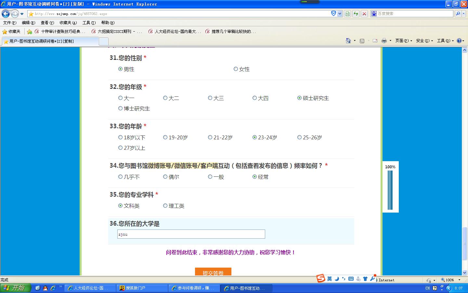468x293 pixels.
Task: Refresh the page with green arrows icon
Action: (356, 14)
